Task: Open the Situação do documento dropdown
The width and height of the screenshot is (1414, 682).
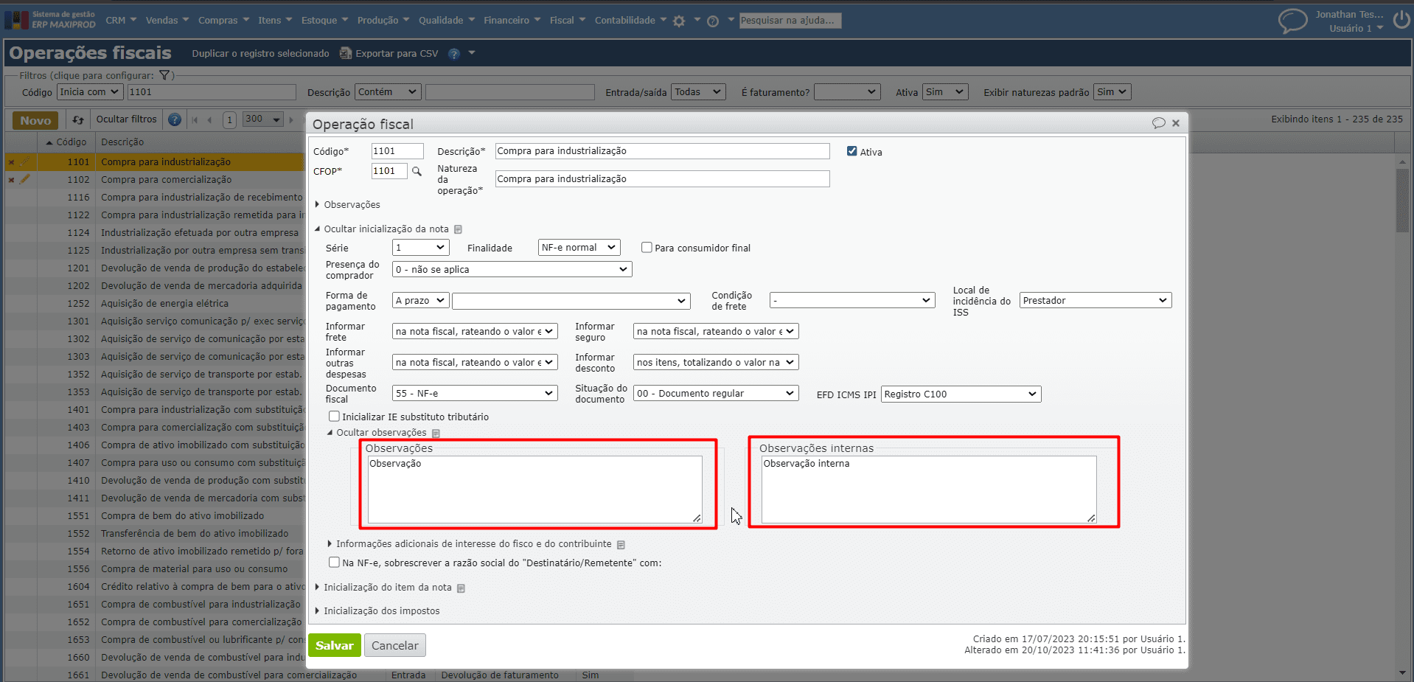Action: pos(716,393)
